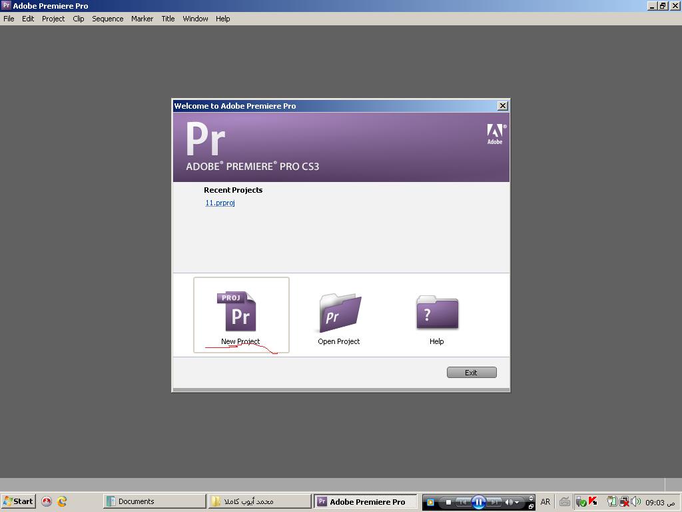Click the Exit button
682x512 pixels.
pyautogui.click(x=472, y=373)
